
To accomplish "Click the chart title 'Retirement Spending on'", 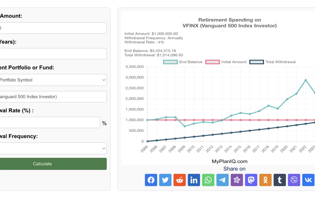I will [x=230, y=20].
